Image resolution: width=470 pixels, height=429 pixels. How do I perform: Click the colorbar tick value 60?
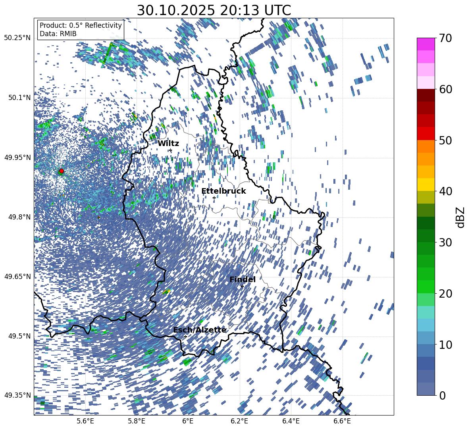(445, 89)
